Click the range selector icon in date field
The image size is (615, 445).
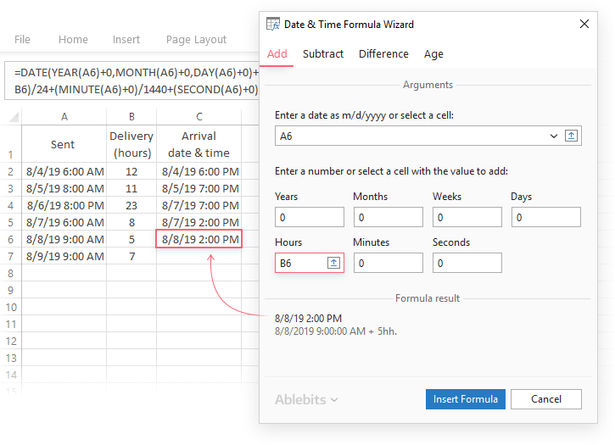click(571, 136)
